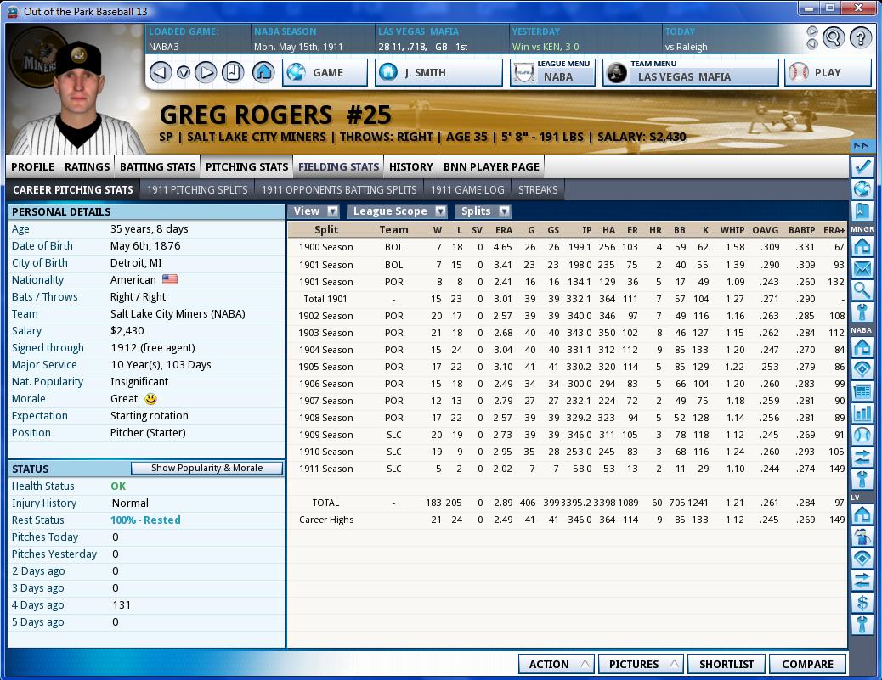The image size is (882, 680).
Task: Expand the View dropdown
Action: (315, 211)
